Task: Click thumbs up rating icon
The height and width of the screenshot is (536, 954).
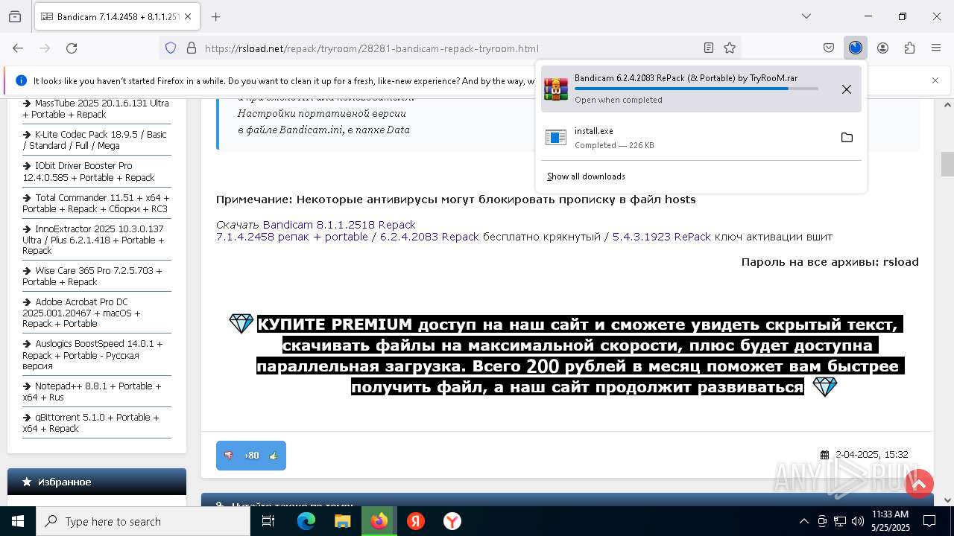Action: (274, 456)
